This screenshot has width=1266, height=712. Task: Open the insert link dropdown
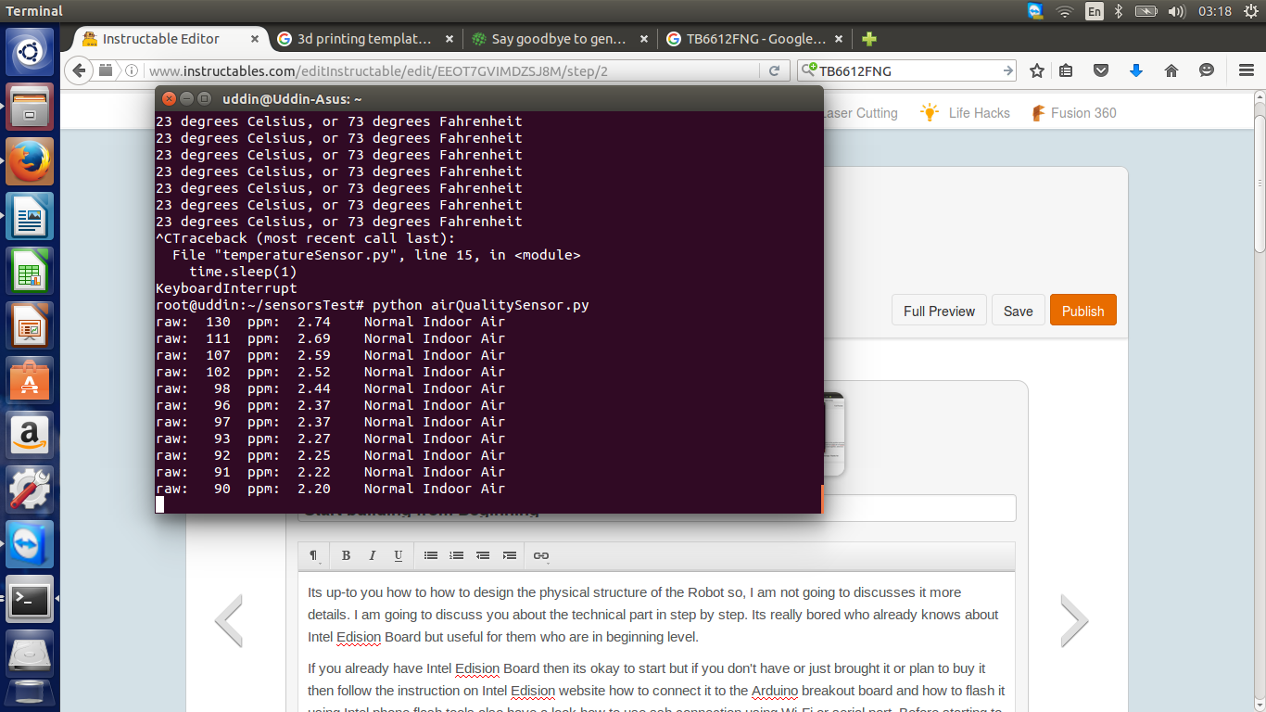tap(541, 555)
